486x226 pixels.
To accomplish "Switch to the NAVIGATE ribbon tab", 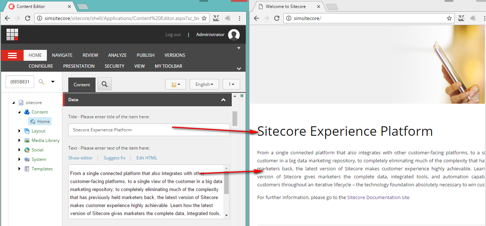I will point(62,55).
